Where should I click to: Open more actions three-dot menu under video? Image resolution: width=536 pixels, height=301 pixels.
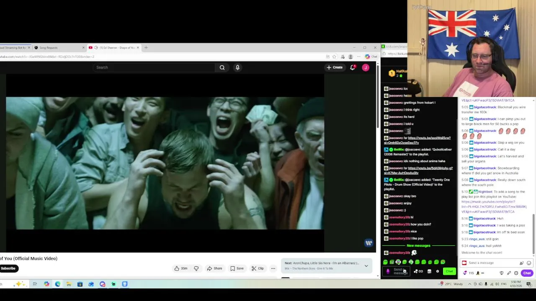pyautogui.click(x=273, y=268)
